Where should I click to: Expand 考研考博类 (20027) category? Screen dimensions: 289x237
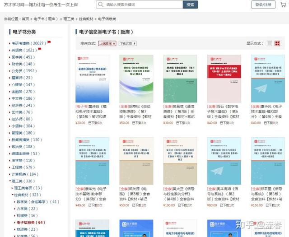[x=29, y=43]
